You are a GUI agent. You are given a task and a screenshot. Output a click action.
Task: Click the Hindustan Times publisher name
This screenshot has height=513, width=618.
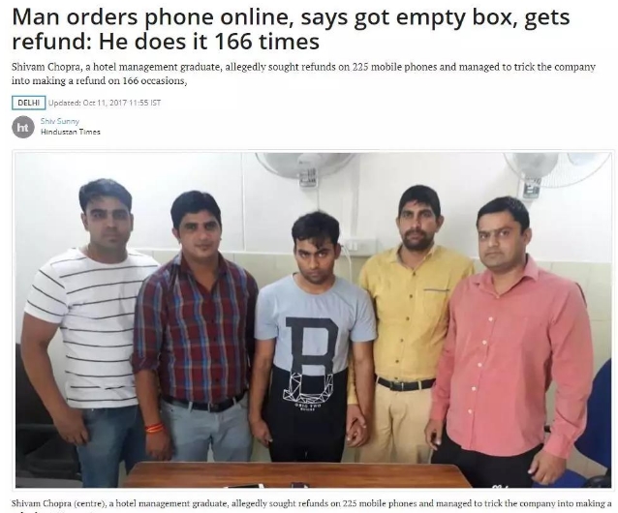pos(71,132)
